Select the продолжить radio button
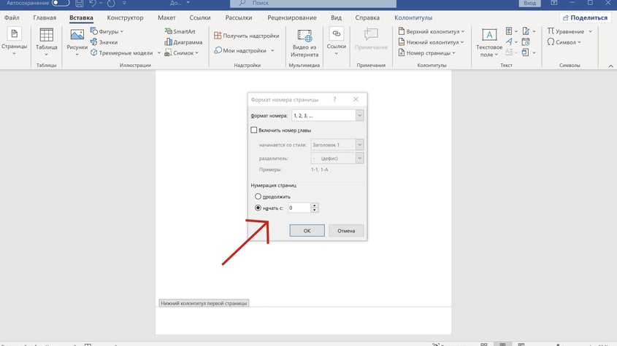Viewport: 617px width, 346px height. [x=257, y=197]
